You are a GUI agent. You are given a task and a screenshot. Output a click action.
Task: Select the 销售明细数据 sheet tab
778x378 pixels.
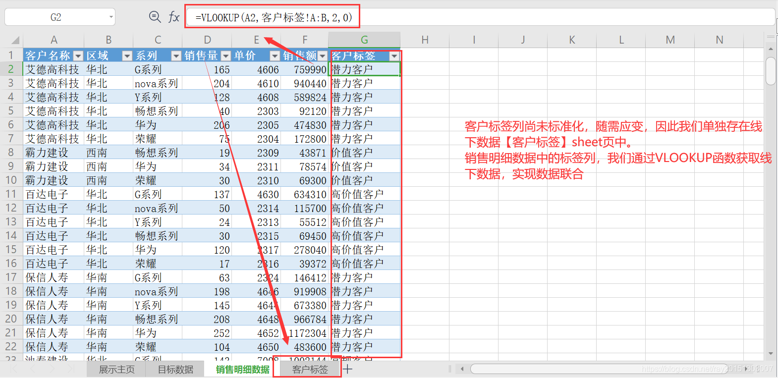pos(242,369)
